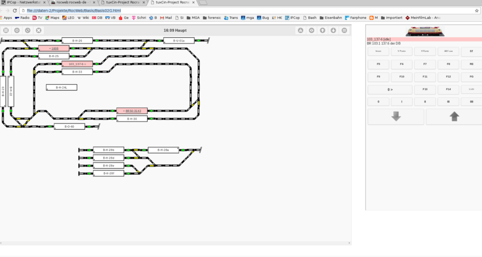Open the forensic bookmarks folder
The height and width of the screenshot is (257, 482).
click(212, 18)
